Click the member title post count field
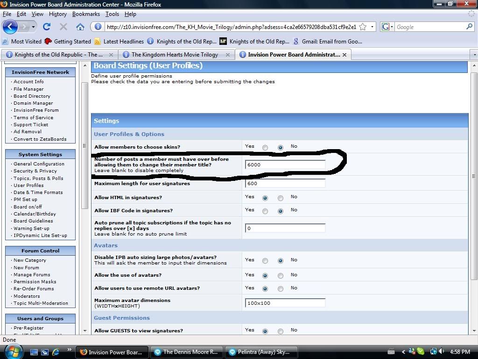Screen dimensions: 478x359 point(285,165)
